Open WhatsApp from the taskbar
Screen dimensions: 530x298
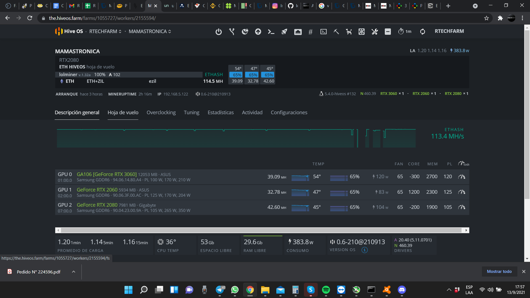pyautogui.click(x=235, y=290)
